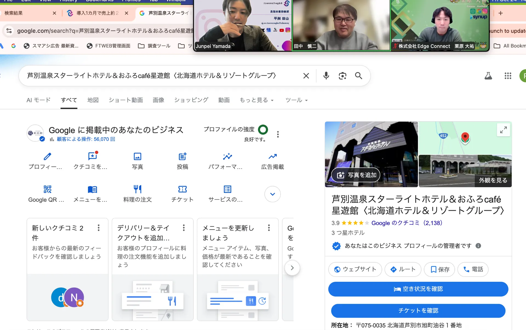Open Search Labs flask icon

tap(488, 76)
